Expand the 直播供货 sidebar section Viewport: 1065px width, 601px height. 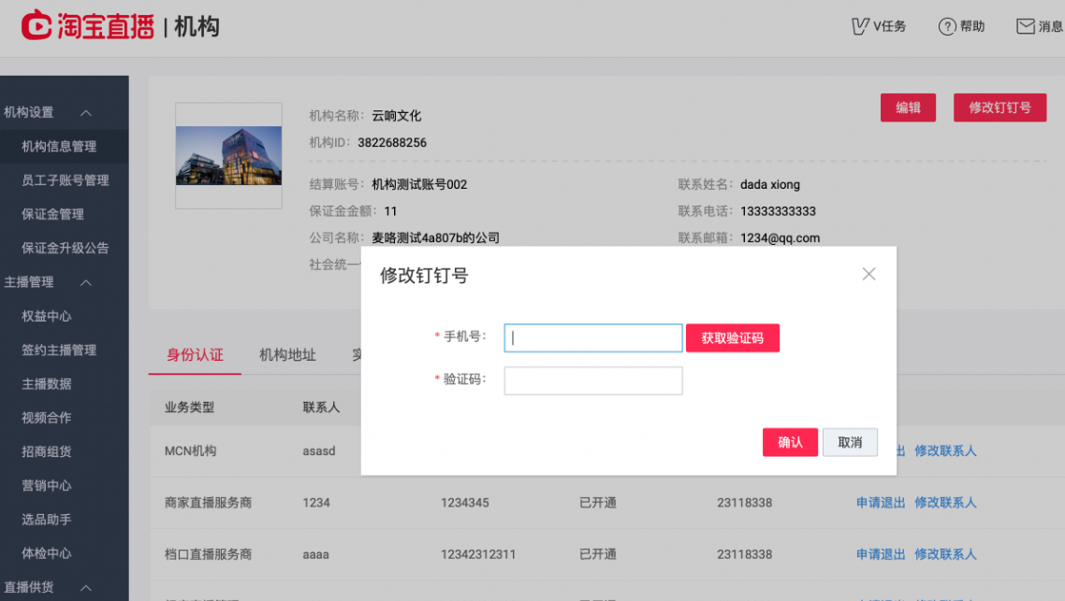(x=85, y=589)
